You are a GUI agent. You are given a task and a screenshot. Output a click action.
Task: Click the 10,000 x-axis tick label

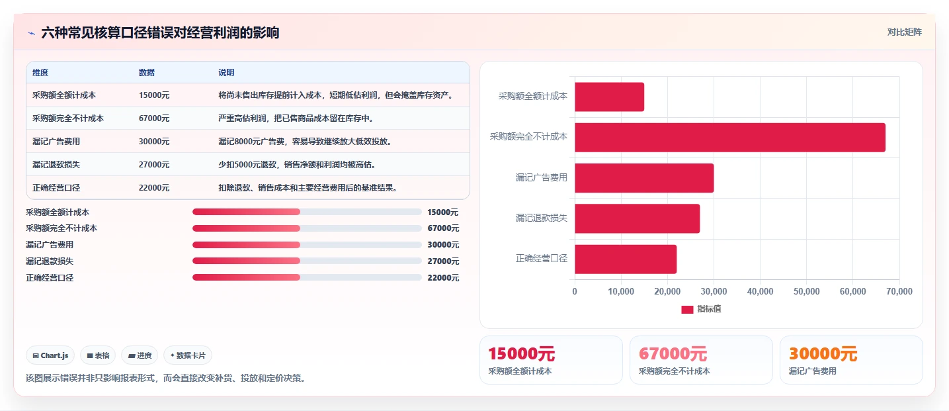pyautogui.click(x=621, y=291)
